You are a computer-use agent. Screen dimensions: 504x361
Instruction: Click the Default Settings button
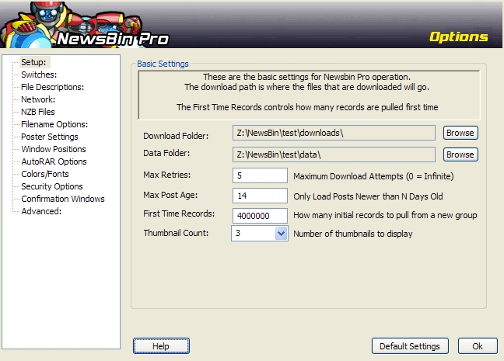(410, 346)
